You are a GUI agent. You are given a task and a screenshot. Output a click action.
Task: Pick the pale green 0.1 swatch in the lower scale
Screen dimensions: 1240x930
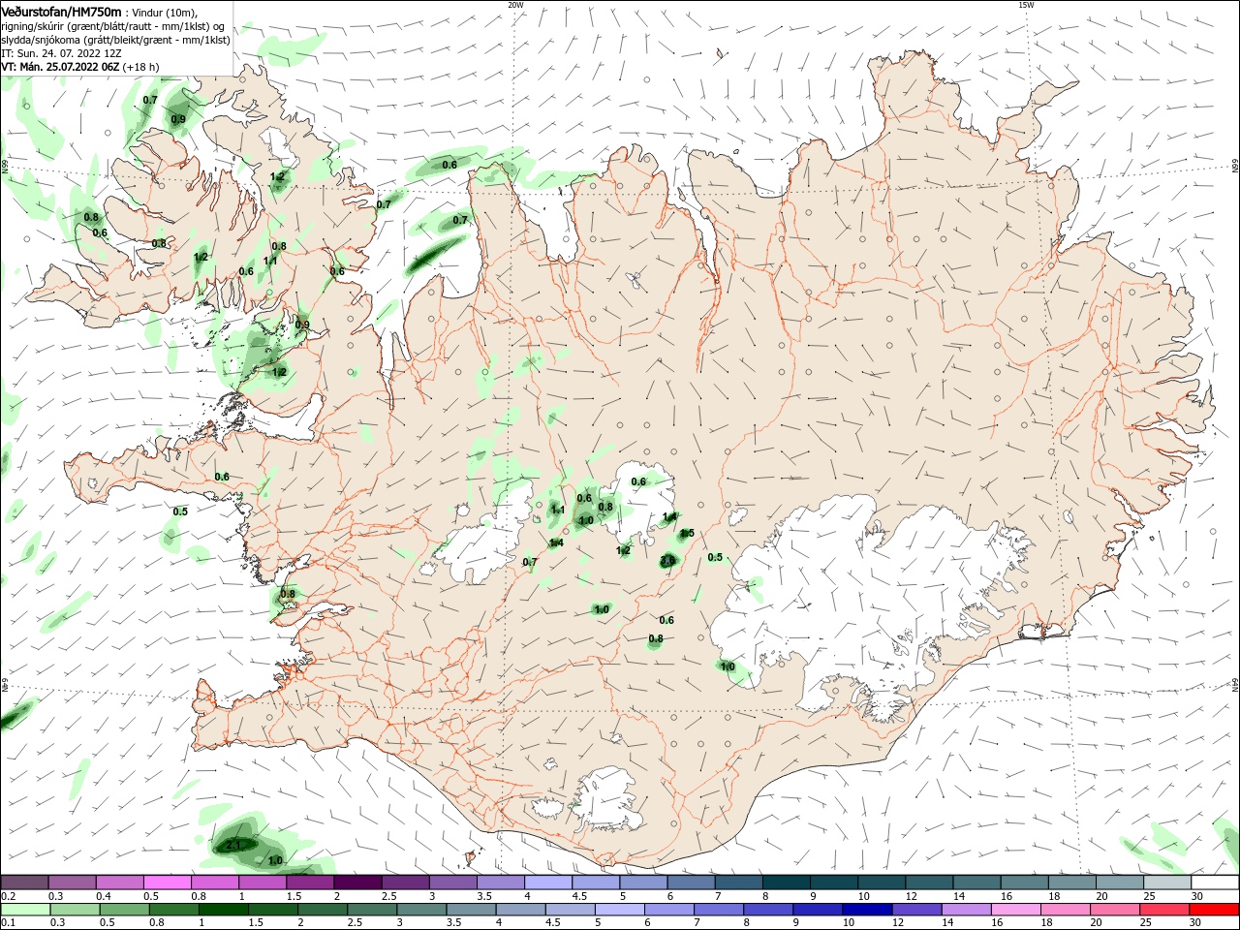pos(25,910)
